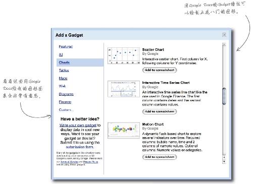Click the Time Series Chart thumbnail
This screenshot has width=253, height=184.
pyautogui.click(x=124, y=89)
